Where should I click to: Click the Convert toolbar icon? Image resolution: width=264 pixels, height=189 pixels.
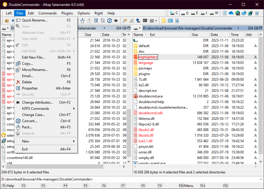[x=109, y=21]
